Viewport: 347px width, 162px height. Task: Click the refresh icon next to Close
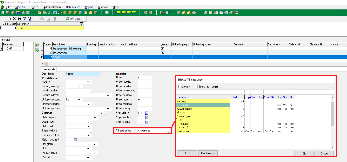tap(68, 19)
